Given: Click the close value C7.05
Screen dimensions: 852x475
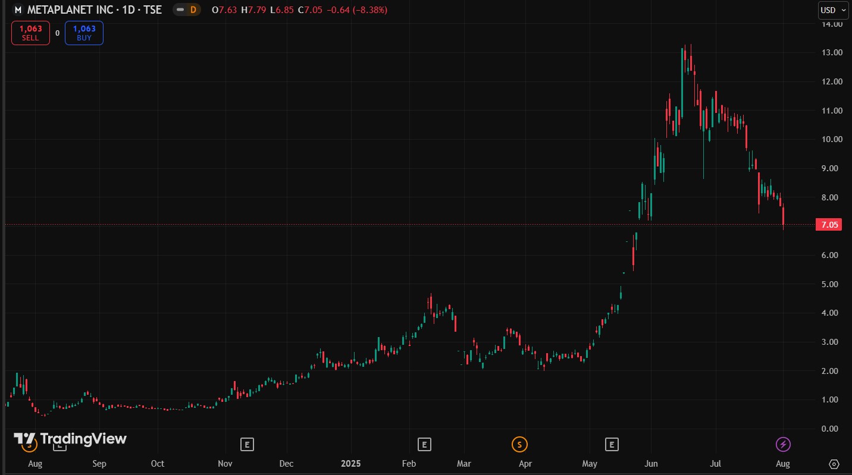Looking at the screenshot, I should click(x=310, y=10).
